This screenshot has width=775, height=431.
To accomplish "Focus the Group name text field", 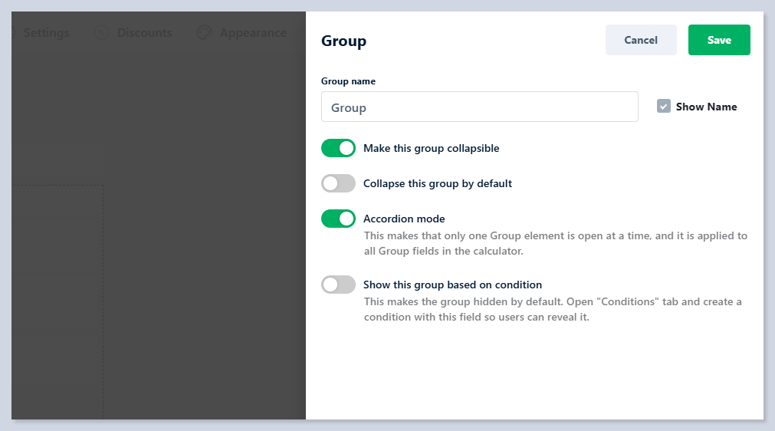I will [479, 107].
